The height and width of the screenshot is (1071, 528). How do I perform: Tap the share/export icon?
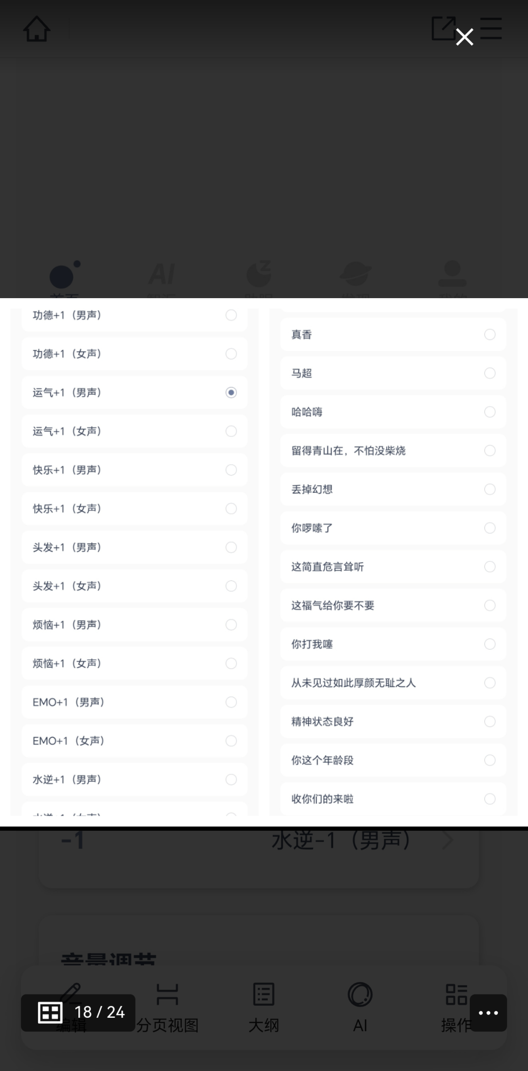coord(443,28)
